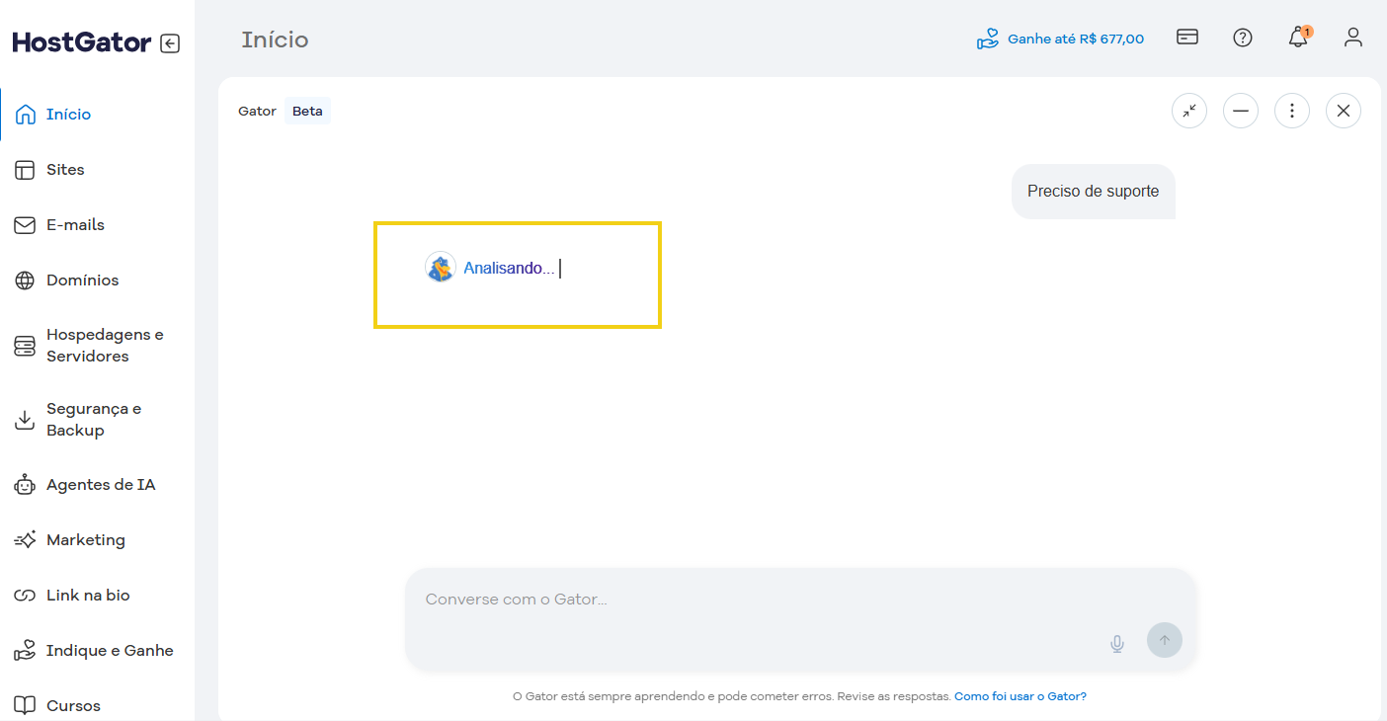The height and width of the screenshot is (721, 1387).
Task: Click the HostGator logo
Action: click(82, 42)
